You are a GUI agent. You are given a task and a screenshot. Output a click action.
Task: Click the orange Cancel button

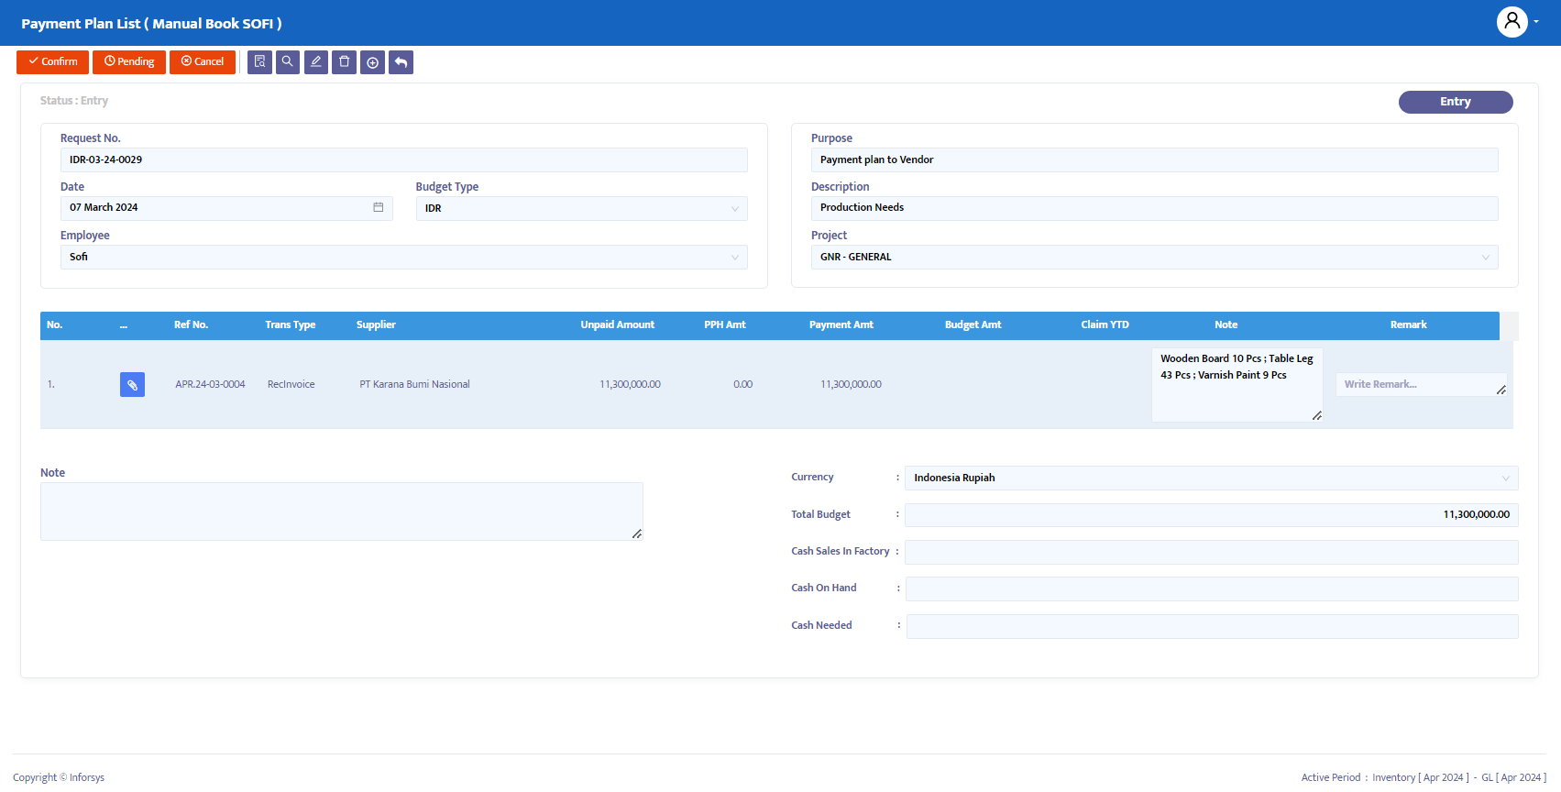pos(203,61)
